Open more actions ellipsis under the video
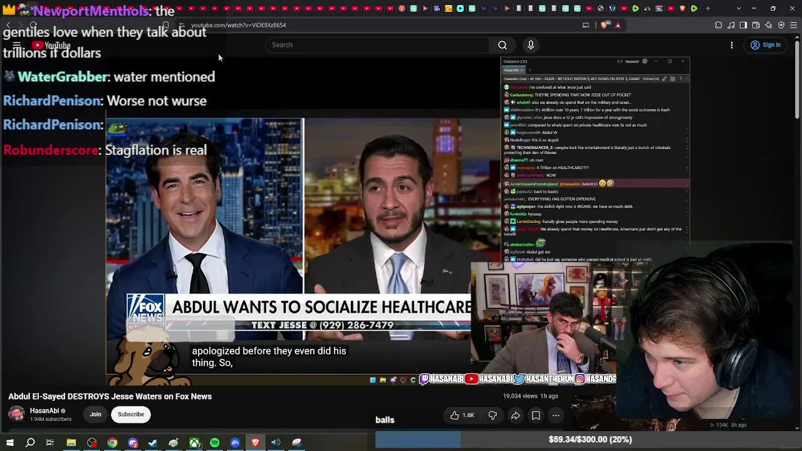Image resolution: width=802 pixels, height=451 pixels. point(556,415)
